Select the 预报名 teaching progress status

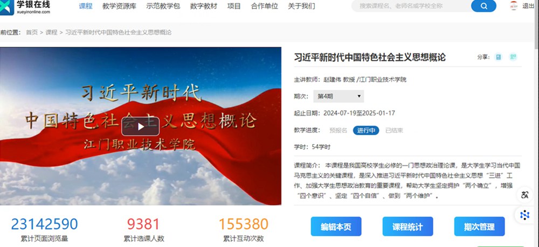(x=338, y=130)
